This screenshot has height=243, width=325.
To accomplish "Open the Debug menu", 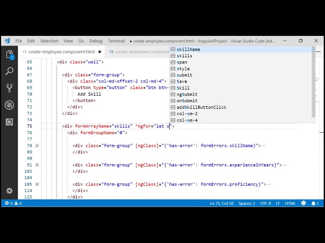I will tap(96, 41).
